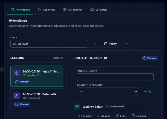
Task: Go to the previous day
Action: pos(94,44)
